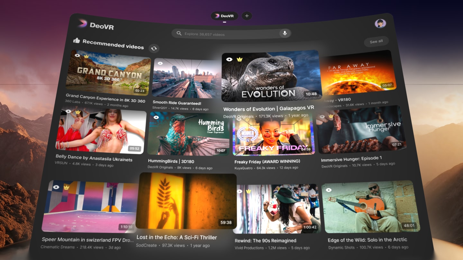Click SilverQSY channel name
Viewport: 463px width, 260px height.
[160, 108]
